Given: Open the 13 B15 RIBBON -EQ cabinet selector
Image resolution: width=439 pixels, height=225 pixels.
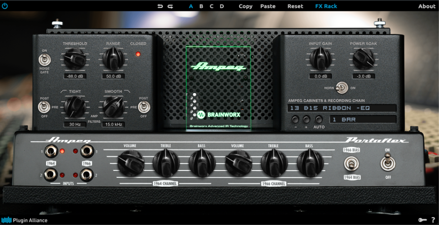Looking at the screenshot, I should click(x=342, y=108).
